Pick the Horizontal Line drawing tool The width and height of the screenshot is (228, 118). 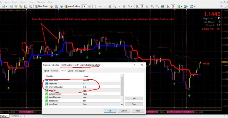tap(100, 6)
